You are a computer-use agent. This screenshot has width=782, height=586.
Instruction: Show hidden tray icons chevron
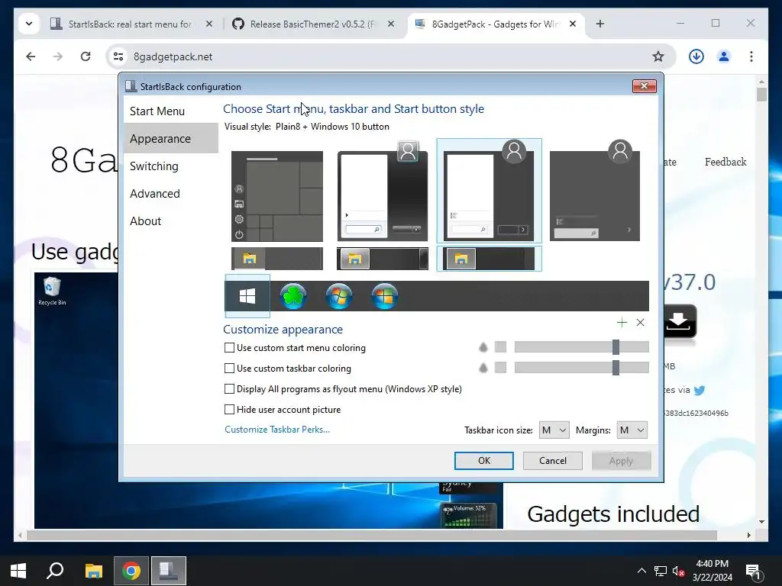[x=641, y=571]
